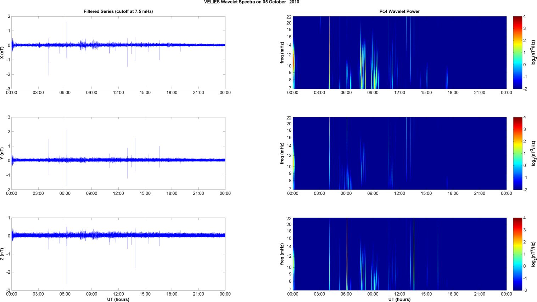Screen dimensions: 537x302
Task: Select the Filtered Series plot title
Action: [118, 11]
